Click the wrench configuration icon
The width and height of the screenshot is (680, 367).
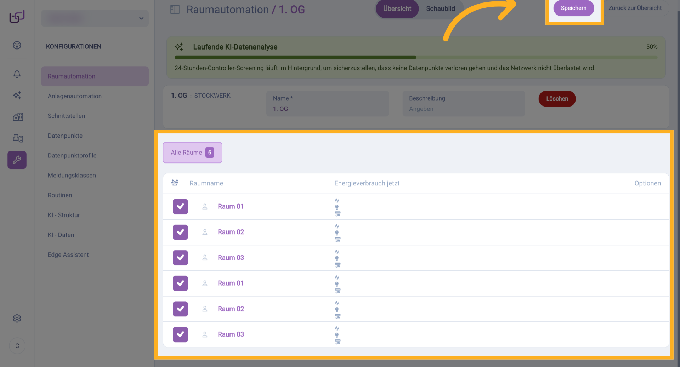[x=17, y=160]
